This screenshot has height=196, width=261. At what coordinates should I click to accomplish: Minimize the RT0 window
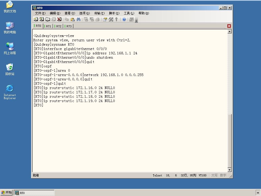pos(221,8)
